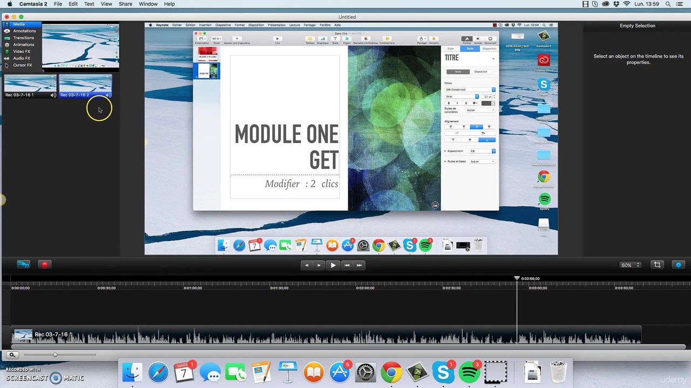Open the Text menu
Image resolution: width=691 pixels, height=388 pixels.
(x=89, y=4)
